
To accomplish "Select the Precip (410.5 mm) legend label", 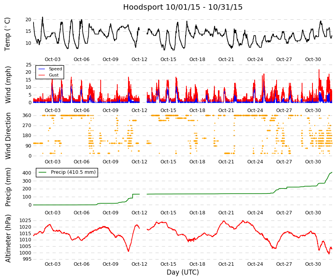I will tap(73, 172).
